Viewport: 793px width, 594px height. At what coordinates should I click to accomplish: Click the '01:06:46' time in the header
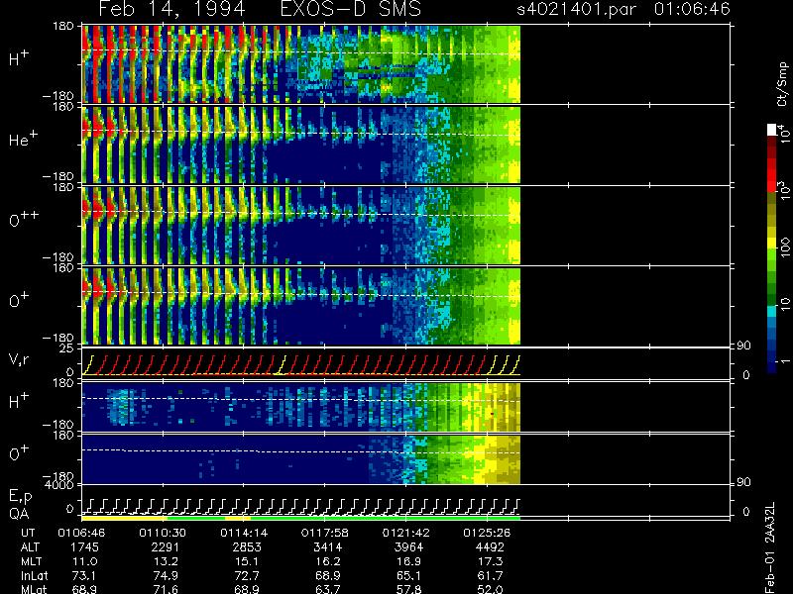(692, 9)
